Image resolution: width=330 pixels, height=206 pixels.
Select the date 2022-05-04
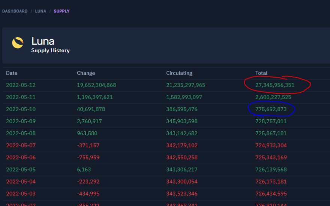tap(21, 182)
